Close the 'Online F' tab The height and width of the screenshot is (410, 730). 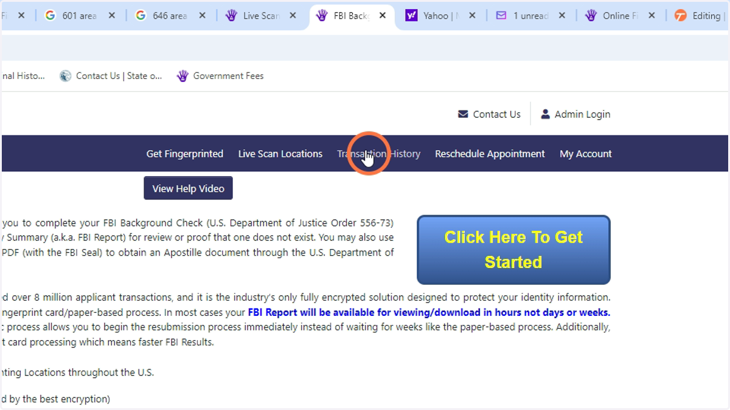click(652, 16)
